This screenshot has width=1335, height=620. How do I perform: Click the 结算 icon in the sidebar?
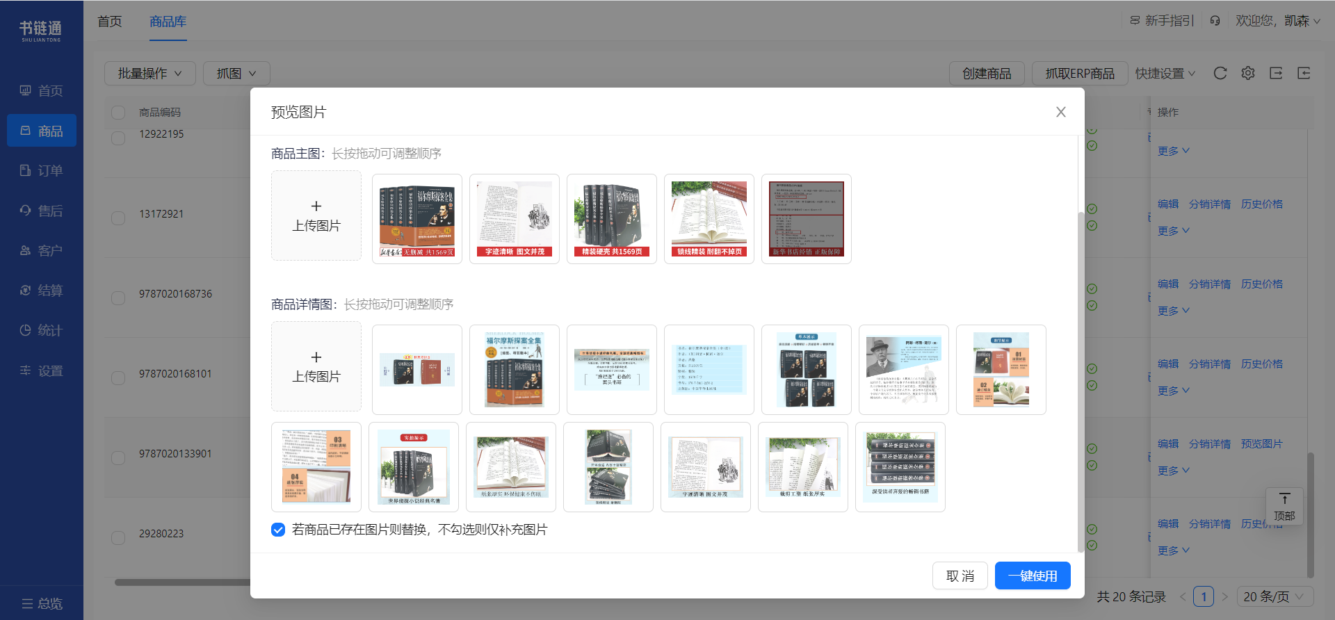(26, 290)
